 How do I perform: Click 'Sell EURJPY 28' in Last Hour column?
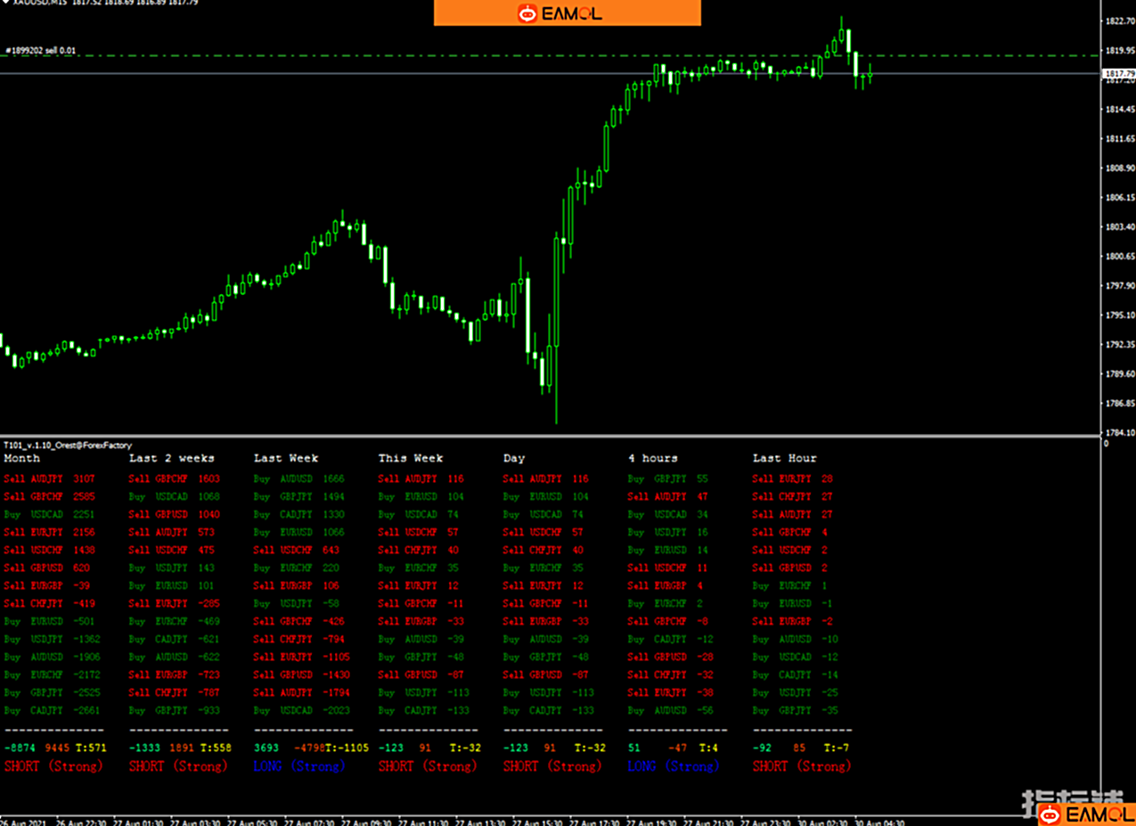(x=793, y=478)
